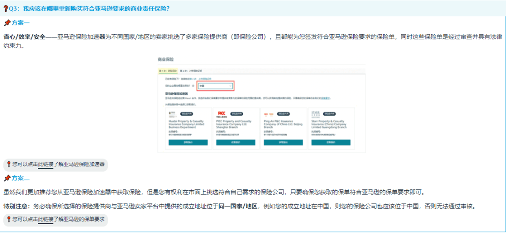The width and height of the screenshot is (506, 233).
Task: Click the Ping An insurance logo
Action: [x=269, y=114]
